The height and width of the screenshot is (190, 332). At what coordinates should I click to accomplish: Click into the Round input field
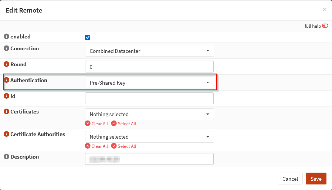point(149,67)
